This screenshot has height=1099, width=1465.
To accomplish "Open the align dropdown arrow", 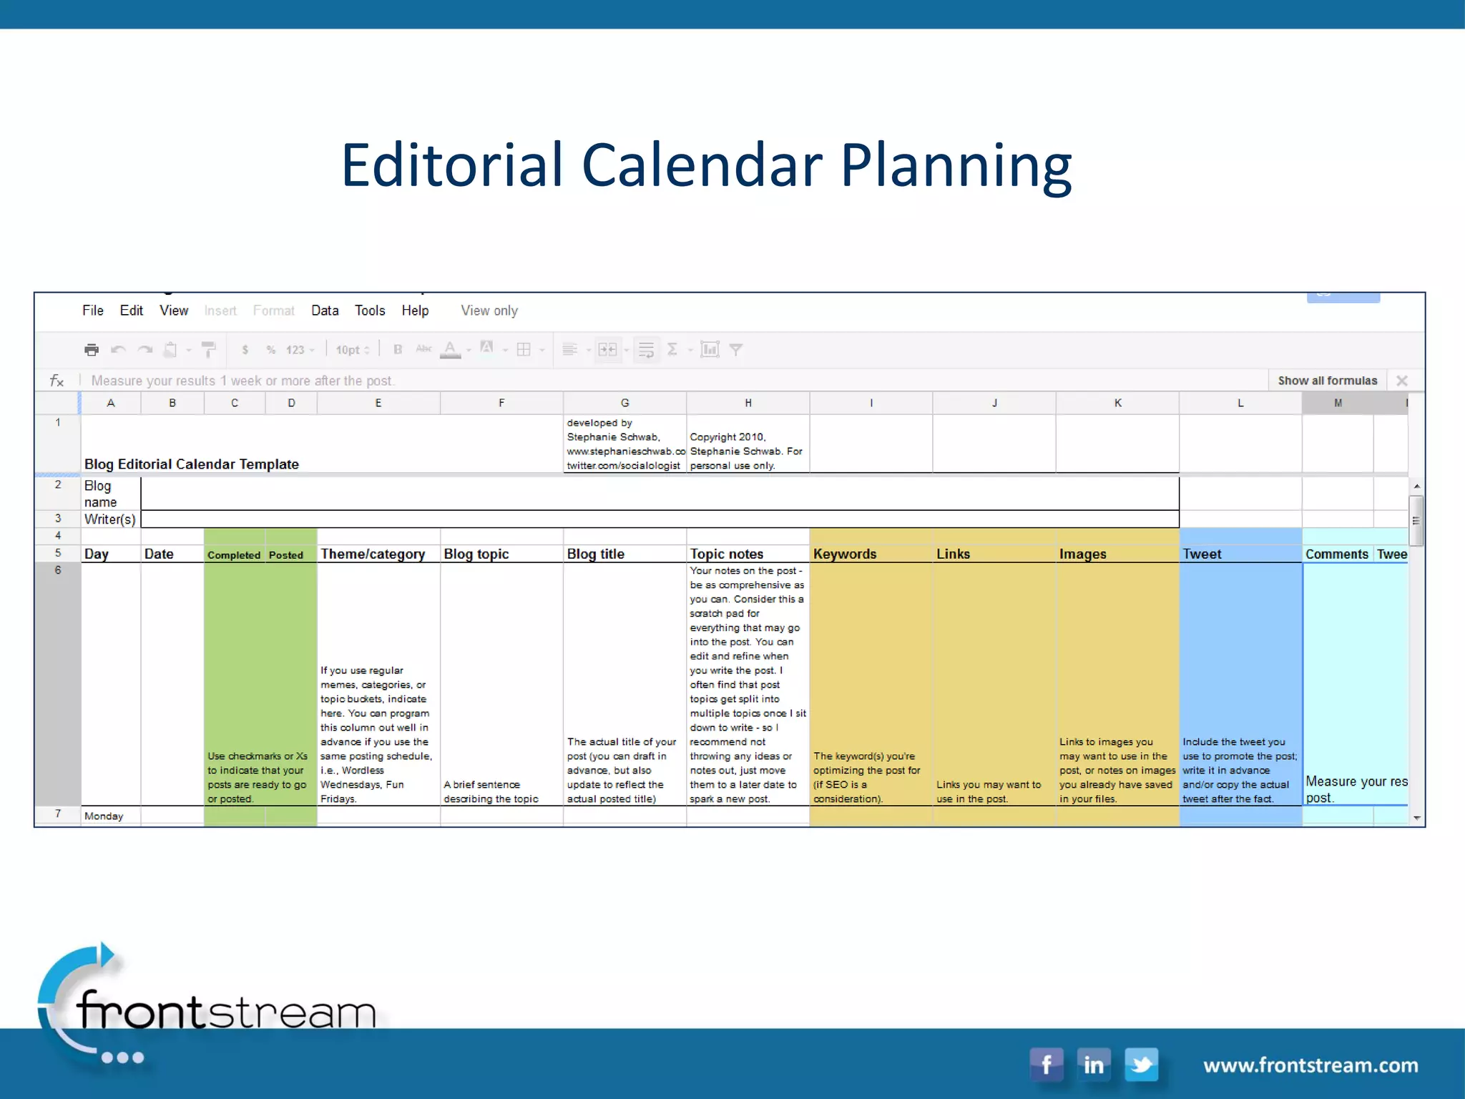I will (x=588, y=351).
